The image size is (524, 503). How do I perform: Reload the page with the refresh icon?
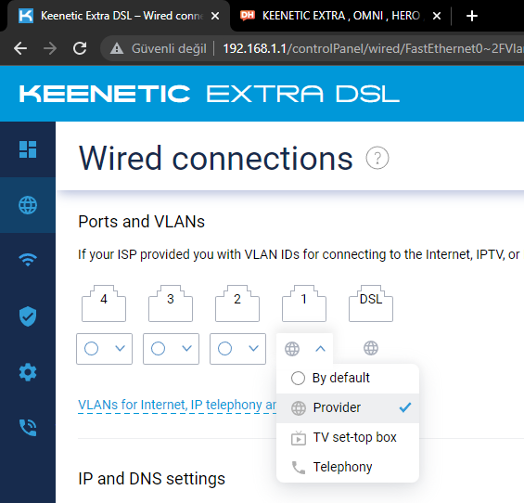[x=80, y=48]
